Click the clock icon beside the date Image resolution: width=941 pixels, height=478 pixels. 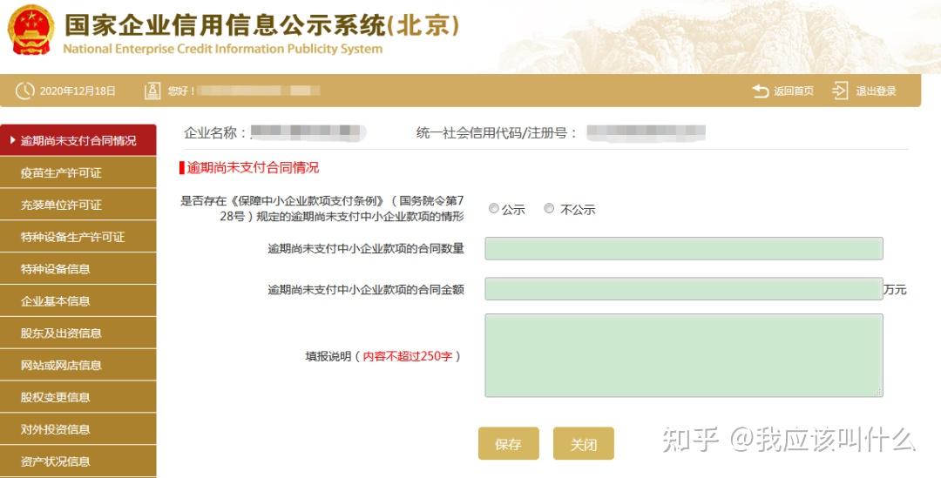[24, 91]
